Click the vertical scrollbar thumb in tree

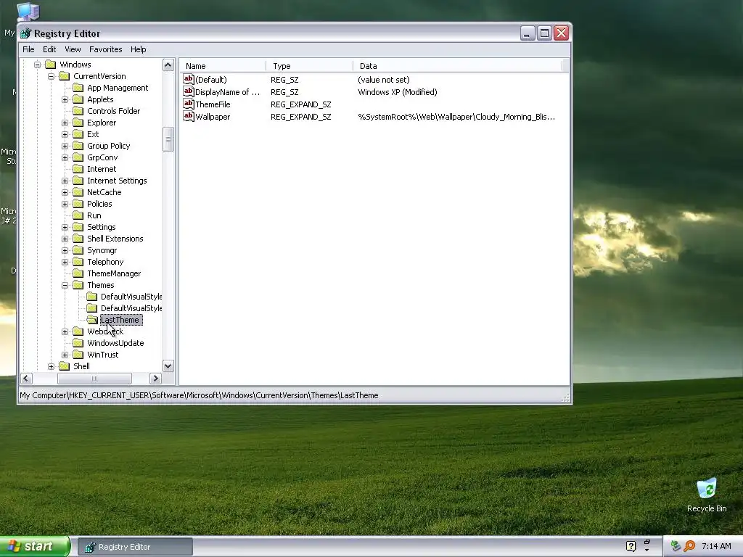(168, 139)
